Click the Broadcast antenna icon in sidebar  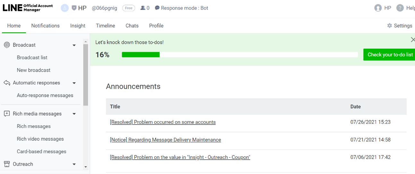[7, 45]
